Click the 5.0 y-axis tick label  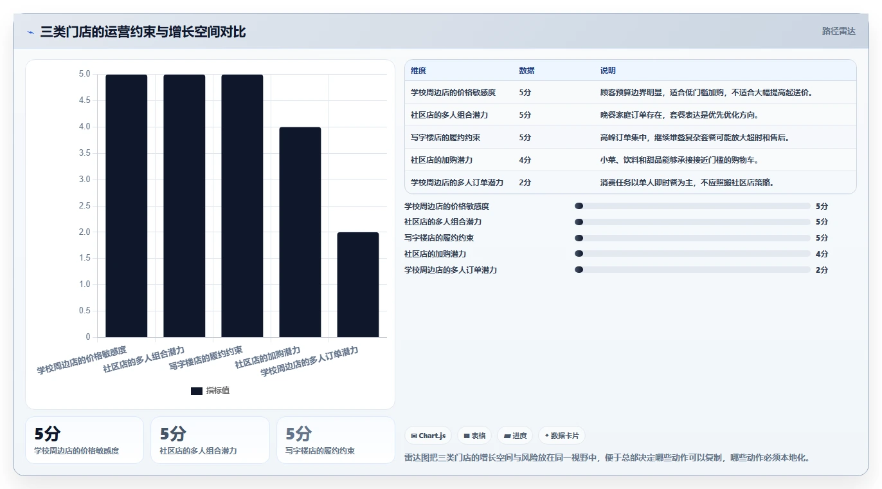coord(84,74)
